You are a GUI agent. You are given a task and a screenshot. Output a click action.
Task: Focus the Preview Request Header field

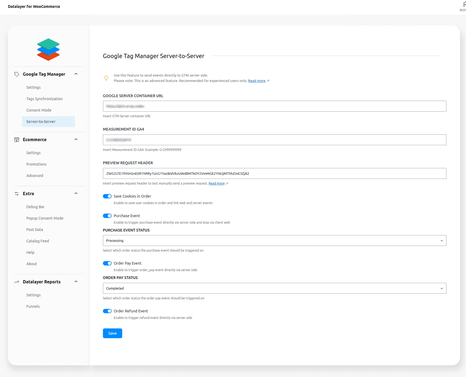coord(274,173)
